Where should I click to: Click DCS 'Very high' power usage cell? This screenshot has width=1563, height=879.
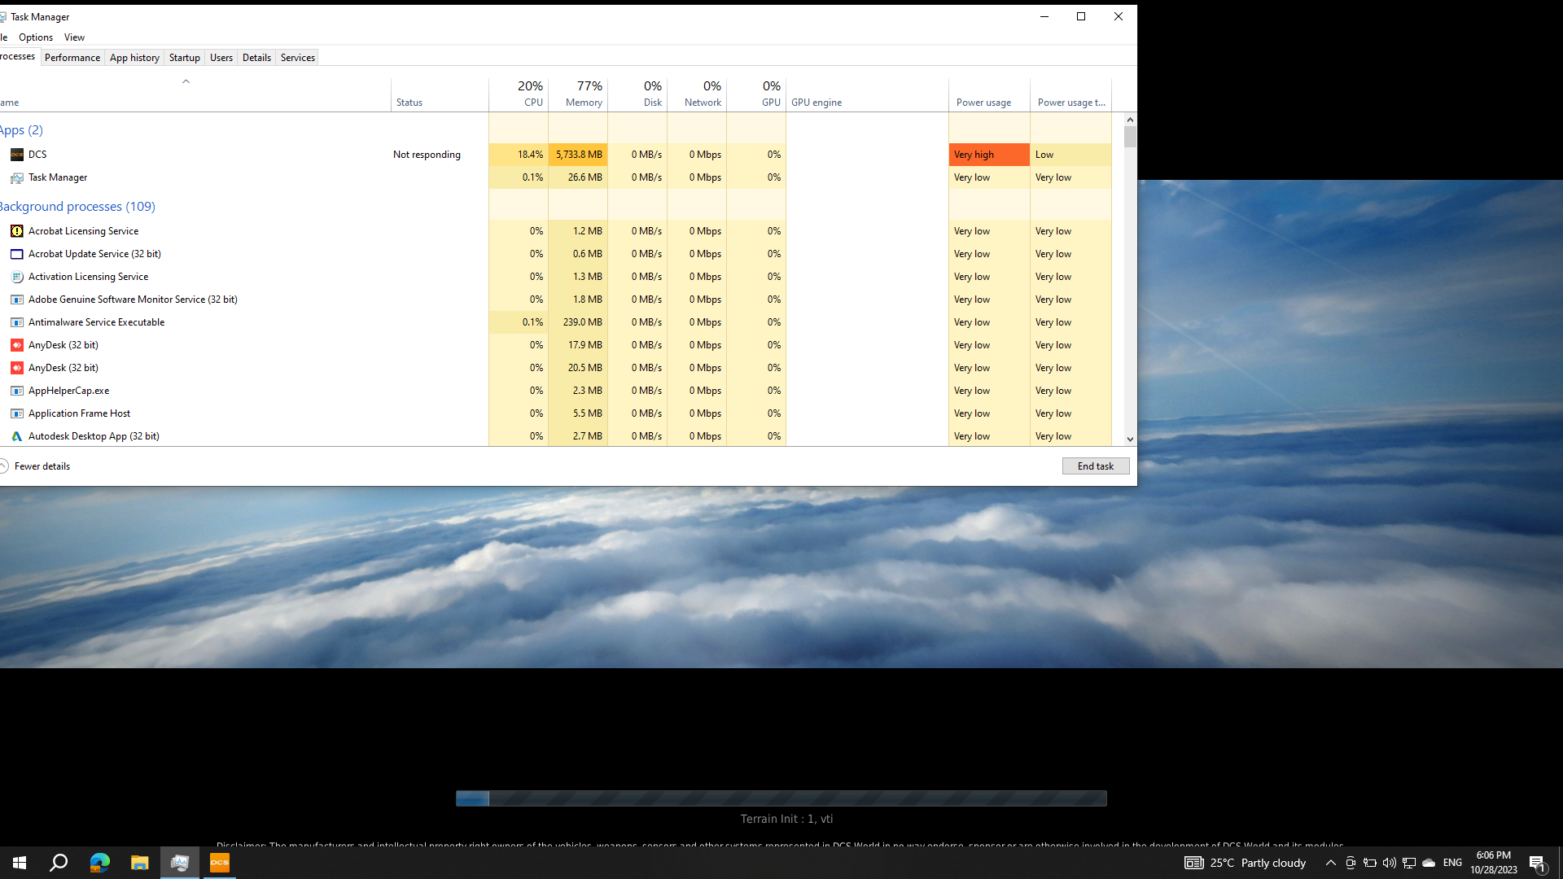click(989, 155)
